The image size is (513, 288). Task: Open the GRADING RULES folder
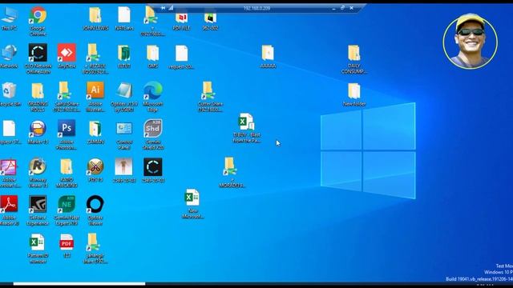click(x=38, y=90)
